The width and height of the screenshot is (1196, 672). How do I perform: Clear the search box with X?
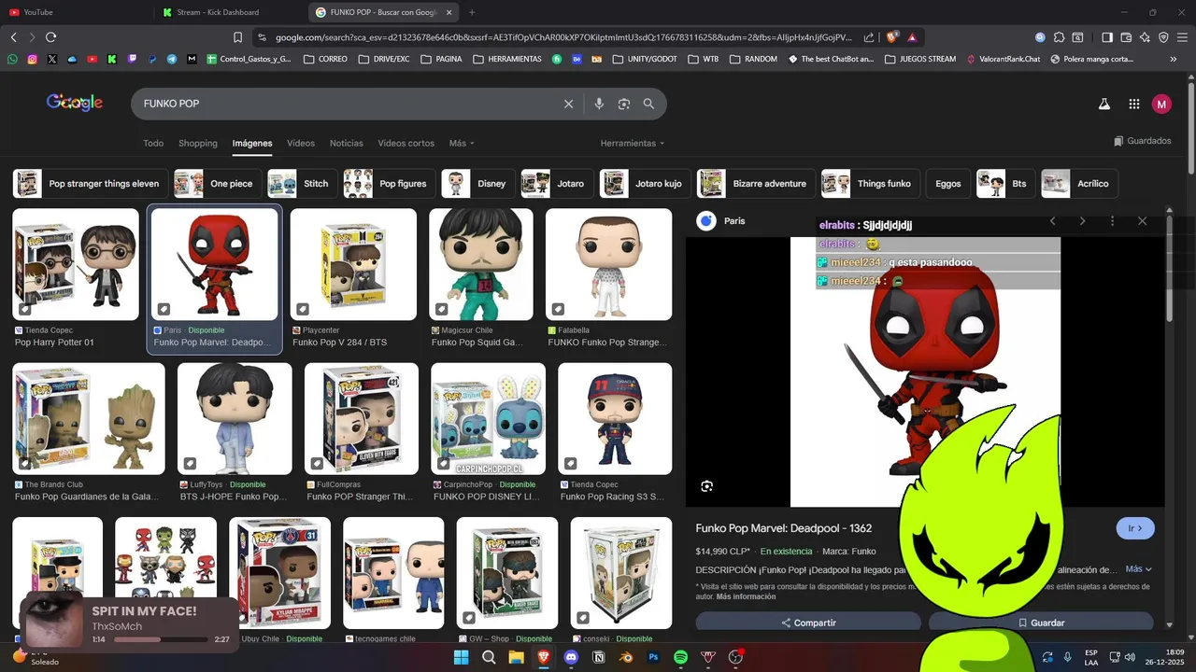click(568, 104)
